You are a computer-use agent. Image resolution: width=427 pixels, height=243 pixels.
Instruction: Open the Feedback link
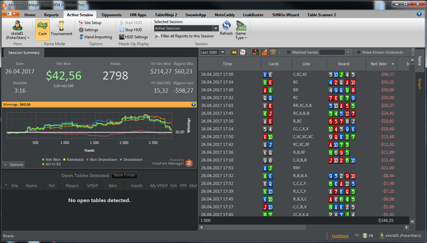(x=340, y=236)
